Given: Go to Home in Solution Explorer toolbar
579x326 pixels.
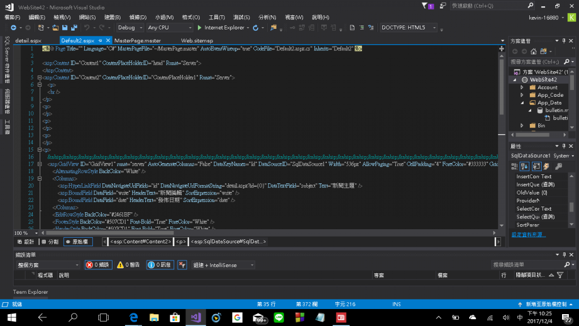Looking at the screenshot, I should point(533,52).
